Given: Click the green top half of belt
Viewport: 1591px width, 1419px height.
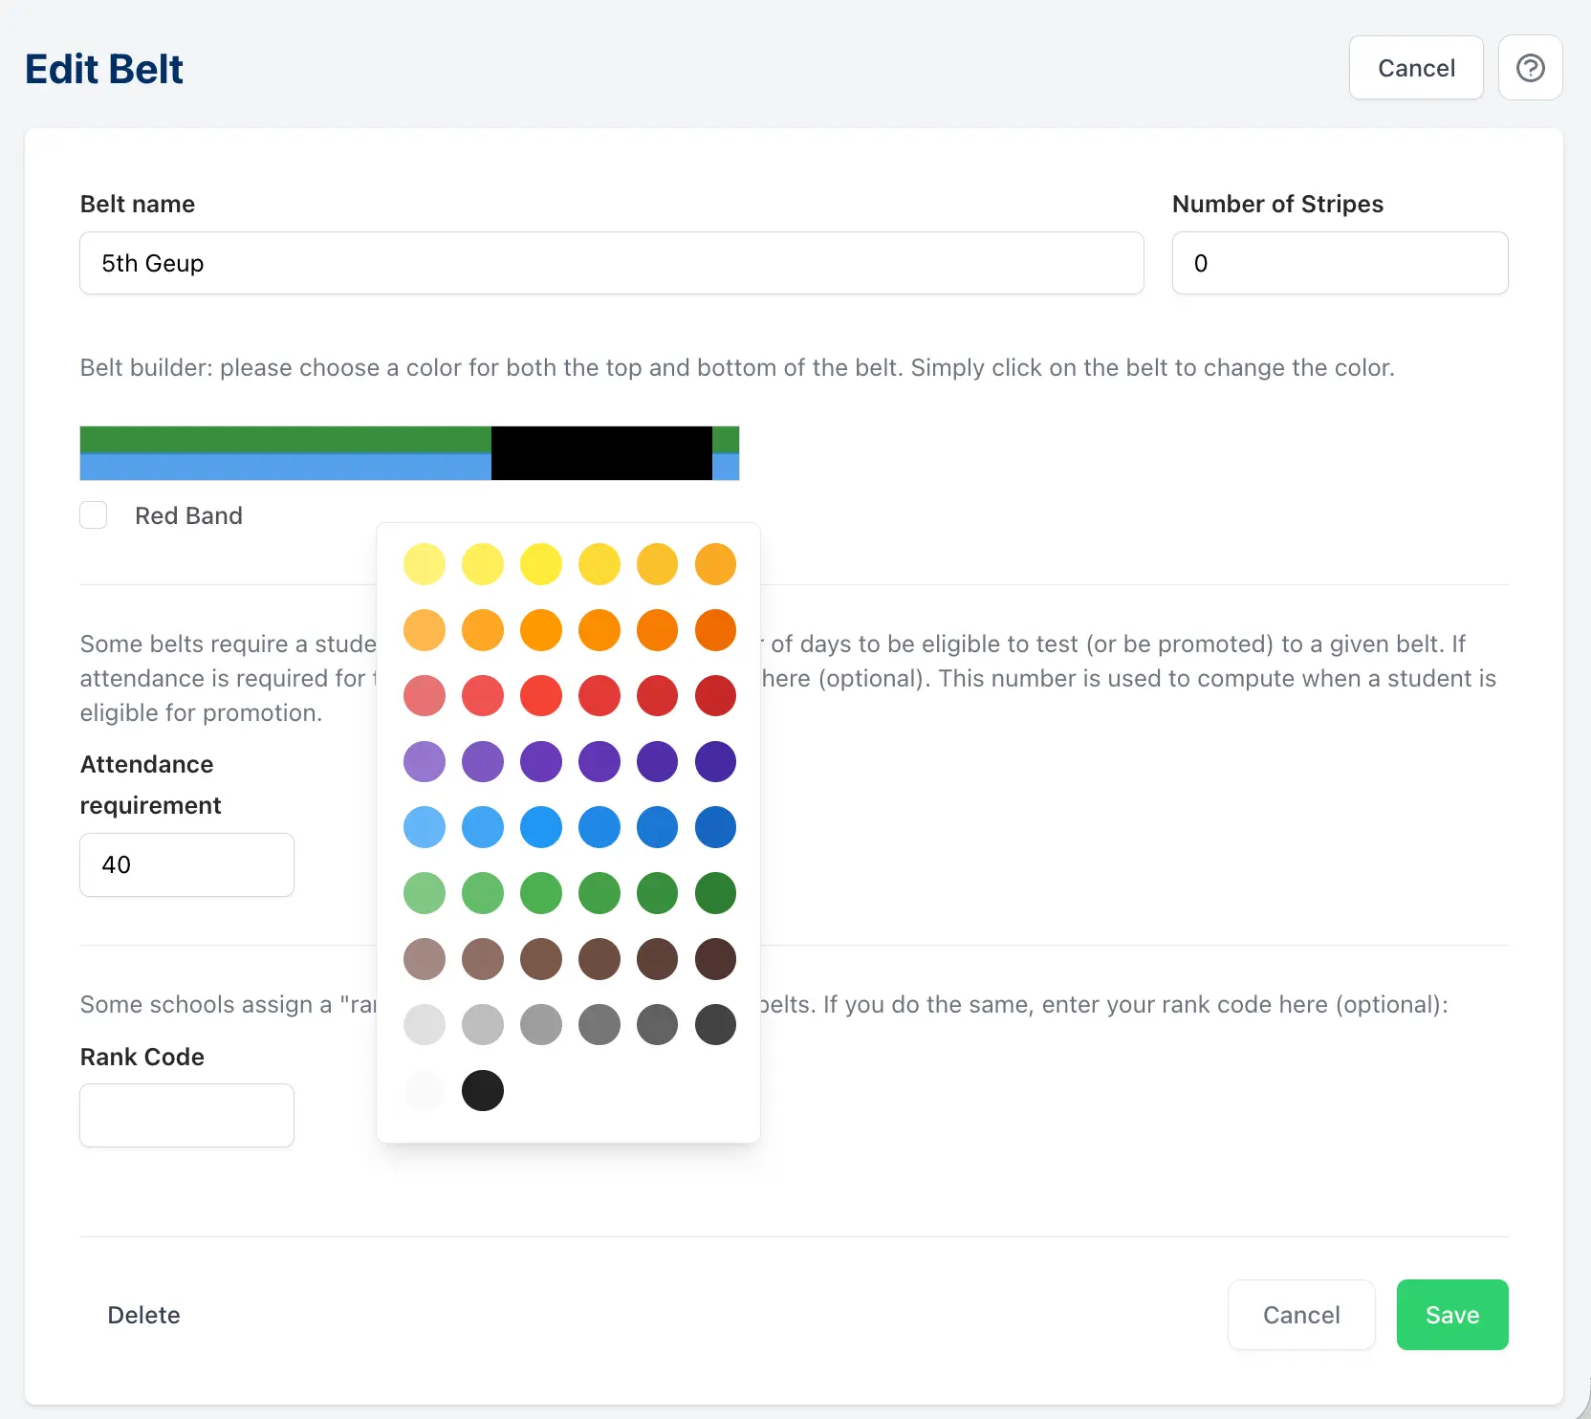Looking at the screenshot, I should coord(285,439).
